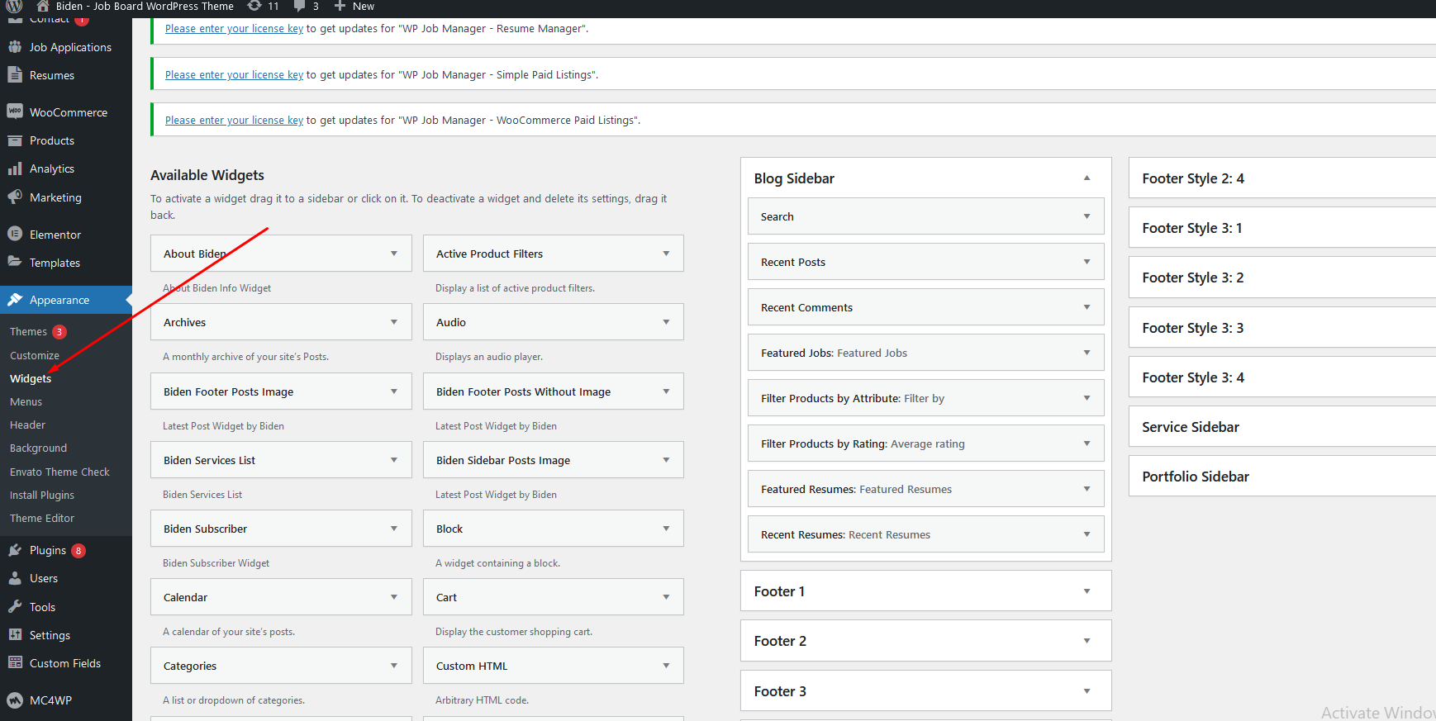Screen dimensions: 1436x721
Task: Select the Calendar widget title
Action: click(x=185, y=597)
